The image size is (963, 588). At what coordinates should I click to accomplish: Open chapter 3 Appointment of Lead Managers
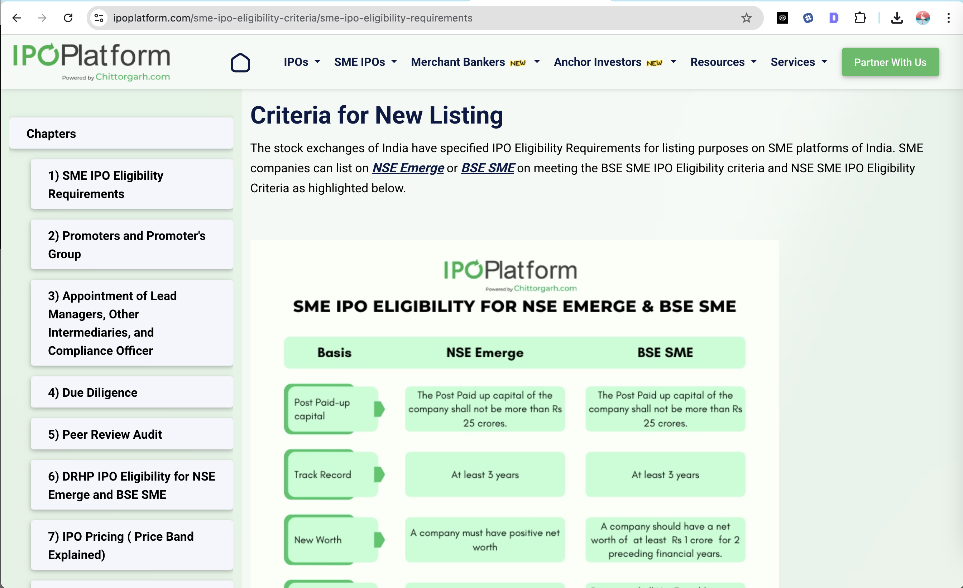coord(132,323)
